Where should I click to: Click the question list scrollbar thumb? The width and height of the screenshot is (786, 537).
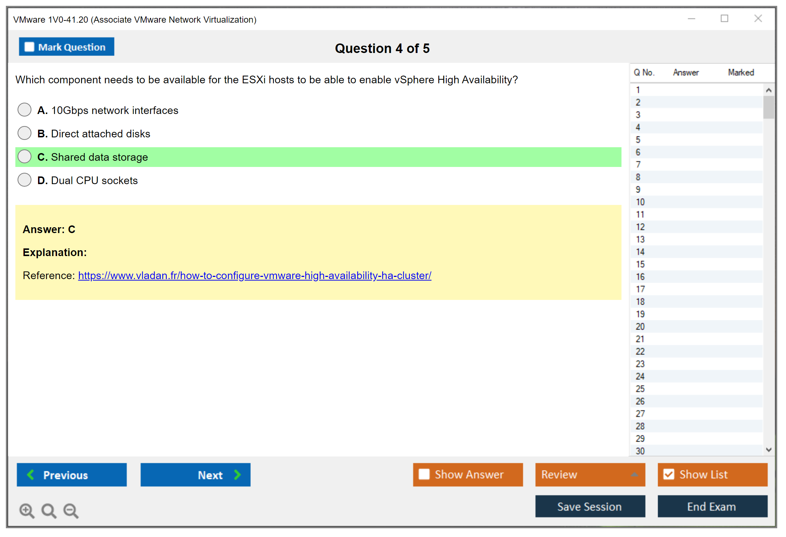point(768,107)
